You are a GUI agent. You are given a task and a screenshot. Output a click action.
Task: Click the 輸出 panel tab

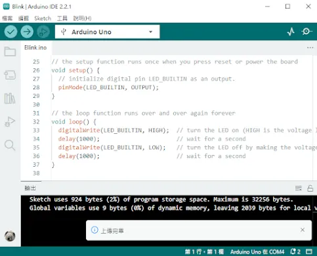point(30,188)
